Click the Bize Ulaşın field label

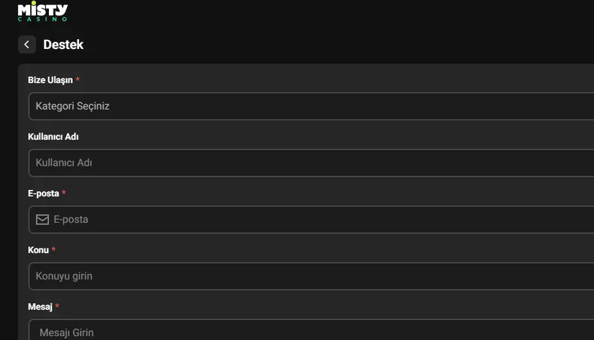50,80
